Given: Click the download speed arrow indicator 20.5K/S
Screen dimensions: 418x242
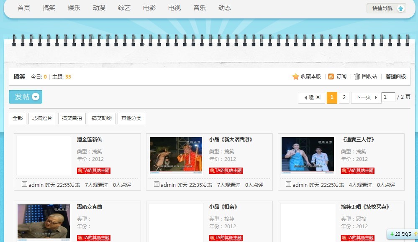Looking at the screenshot, I should 392,234.
